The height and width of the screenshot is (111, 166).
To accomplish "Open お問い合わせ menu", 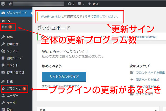I will point(16,72).
